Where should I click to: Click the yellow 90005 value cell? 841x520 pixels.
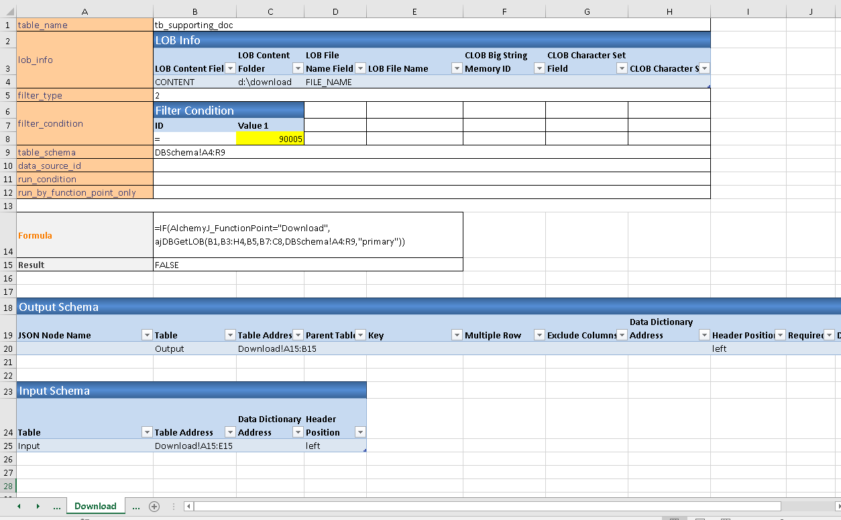tap(270, 139)
